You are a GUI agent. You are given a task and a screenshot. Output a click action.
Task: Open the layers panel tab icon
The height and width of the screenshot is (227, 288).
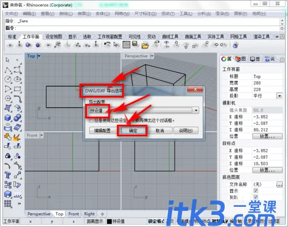pos(241,59)
